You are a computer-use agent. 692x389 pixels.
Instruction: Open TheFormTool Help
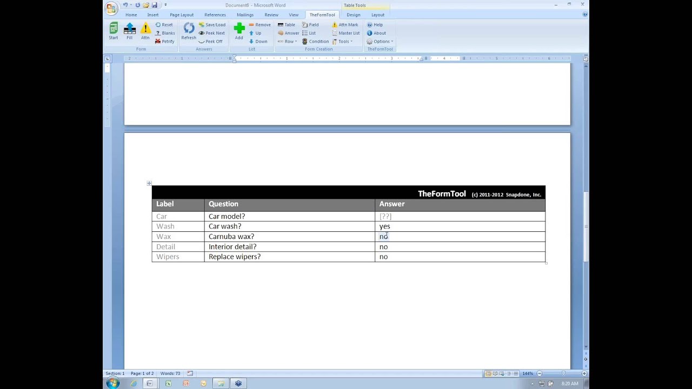pos(375,25)
